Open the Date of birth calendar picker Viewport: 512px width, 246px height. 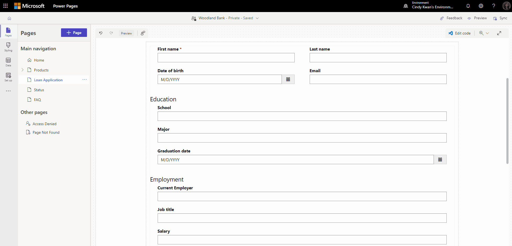pyautogui.click(x=288, y=79)
